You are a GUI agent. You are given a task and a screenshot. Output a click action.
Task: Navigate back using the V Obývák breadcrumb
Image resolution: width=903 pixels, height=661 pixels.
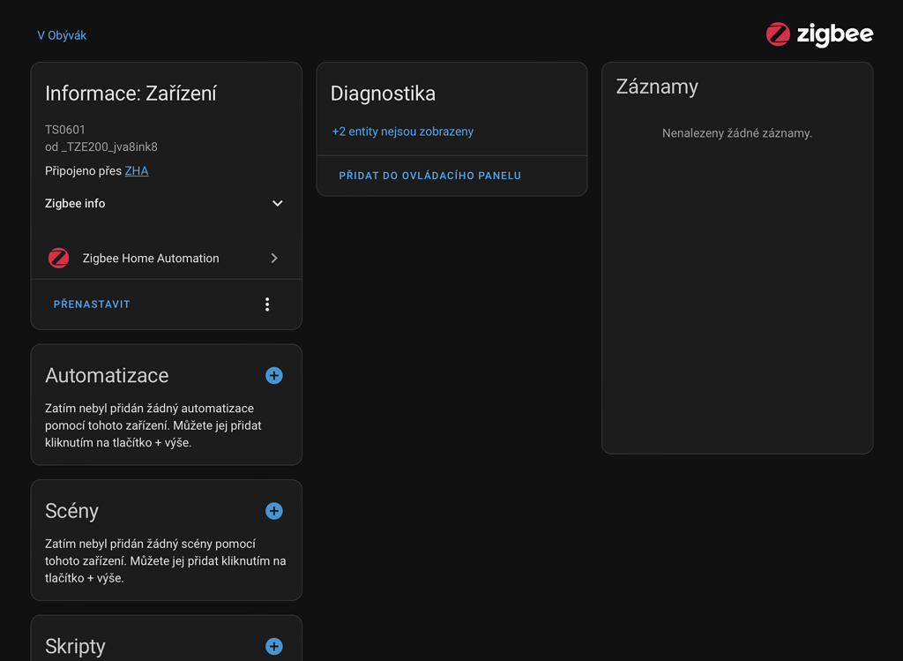[62, 34]
